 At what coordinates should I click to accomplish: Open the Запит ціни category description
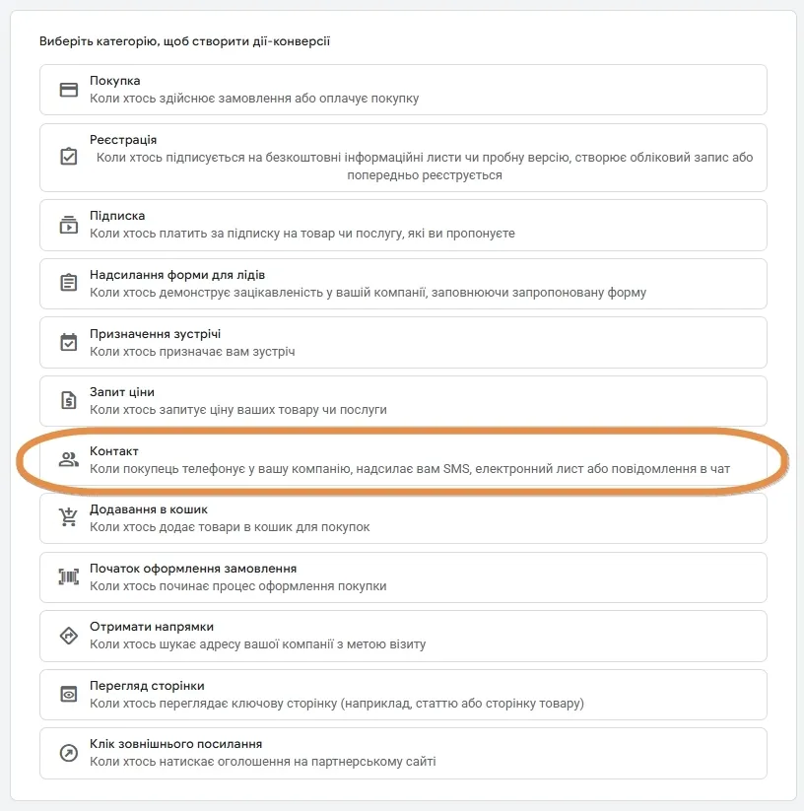(238, 410)
